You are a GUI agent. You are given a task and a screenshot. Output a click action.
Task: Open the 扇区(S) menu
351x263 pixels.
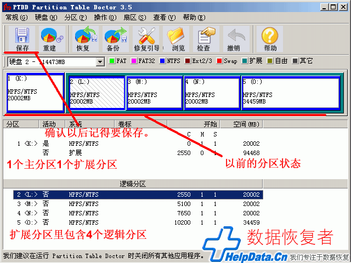pos(135,18)
